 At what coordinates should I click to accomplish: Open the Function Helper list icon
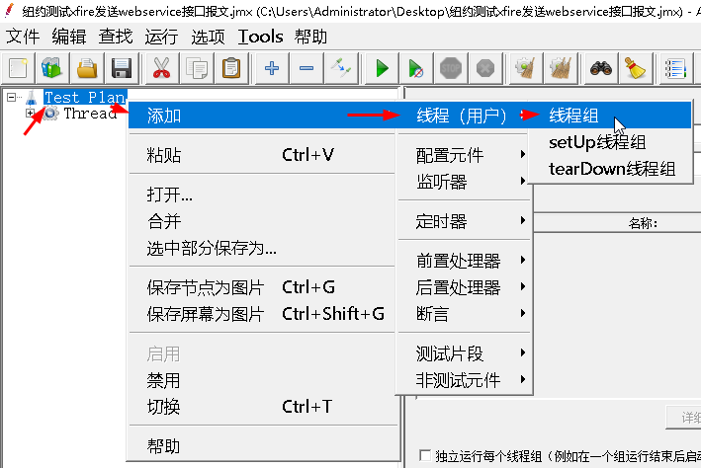point(675,68)
